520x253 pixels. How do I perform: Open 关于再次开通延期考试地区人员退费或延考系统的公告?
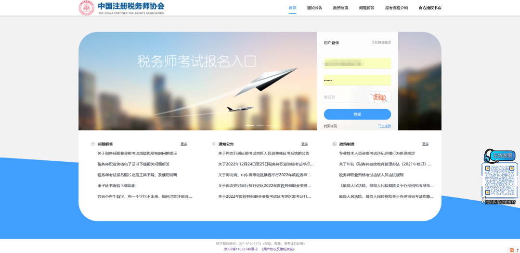click(264, 154)
